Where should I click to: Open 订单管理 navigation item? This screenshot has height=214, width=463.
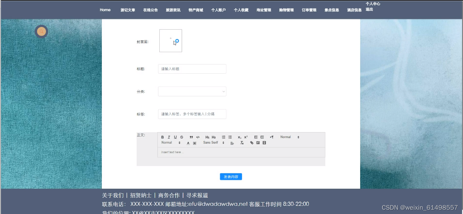pos(309,10)
